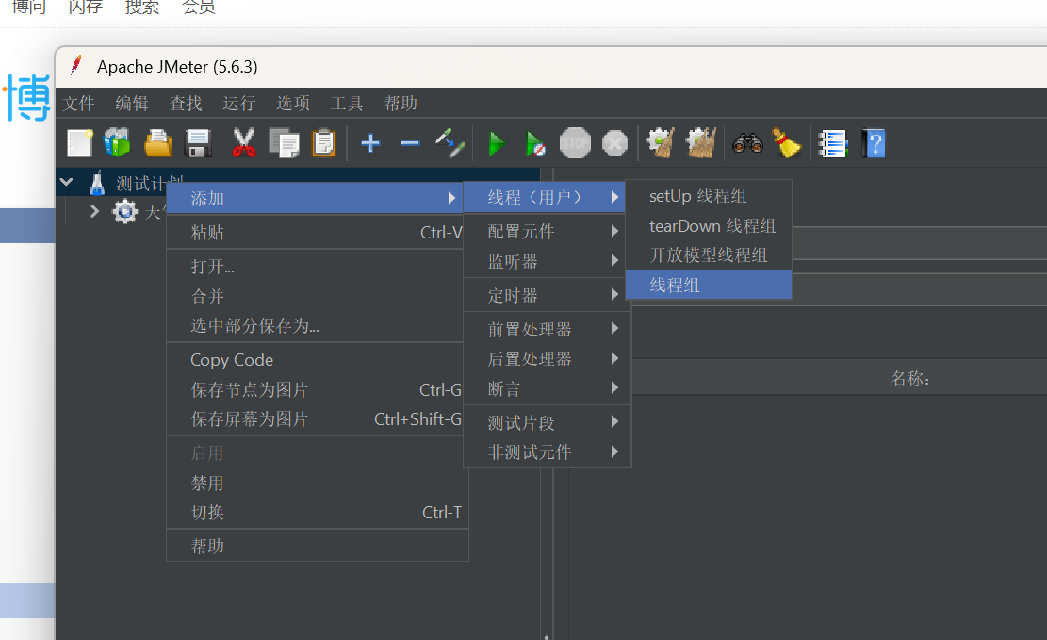Click the New test plan toolbar icon
Image resolution: width=1047 pixels, height=640 pixels.
point(79,143)
